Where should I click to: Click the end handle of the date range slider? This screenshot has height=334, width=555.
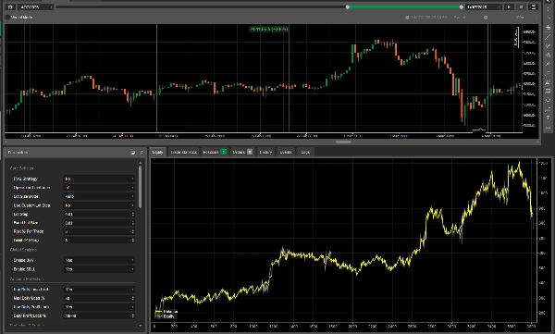462,7
